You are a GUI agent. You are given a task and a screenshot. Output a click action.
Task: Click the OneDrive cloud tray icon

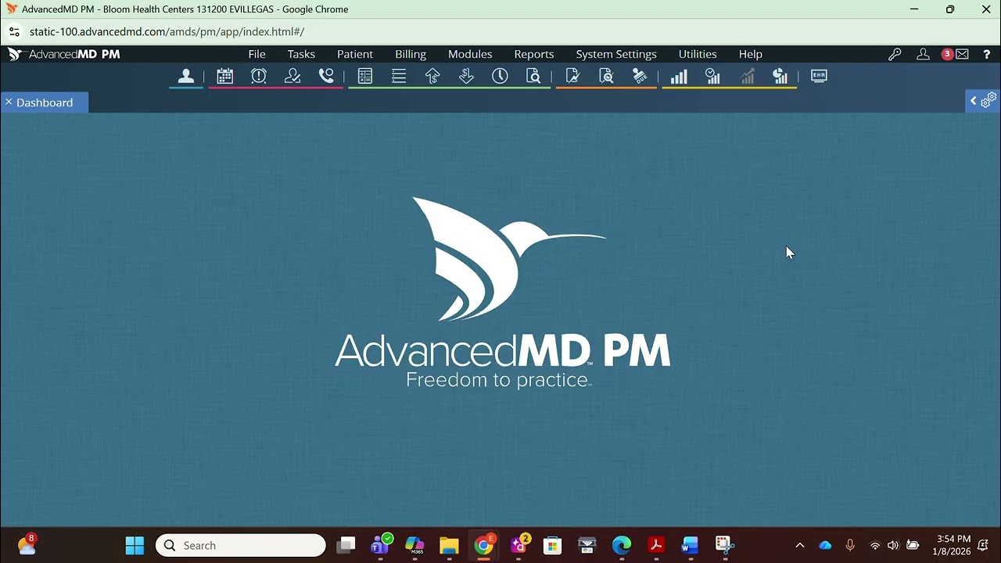coord(825,545)
